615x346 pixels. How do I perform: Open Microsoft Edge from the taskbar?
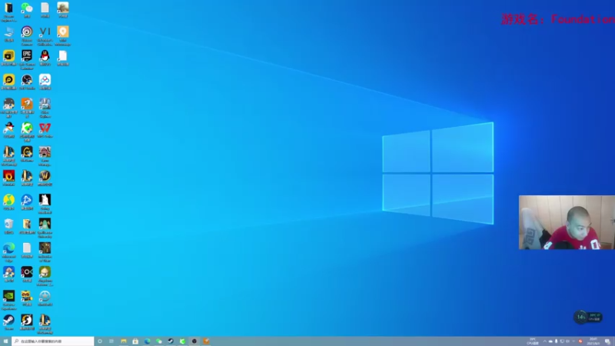tap(147, 341)
